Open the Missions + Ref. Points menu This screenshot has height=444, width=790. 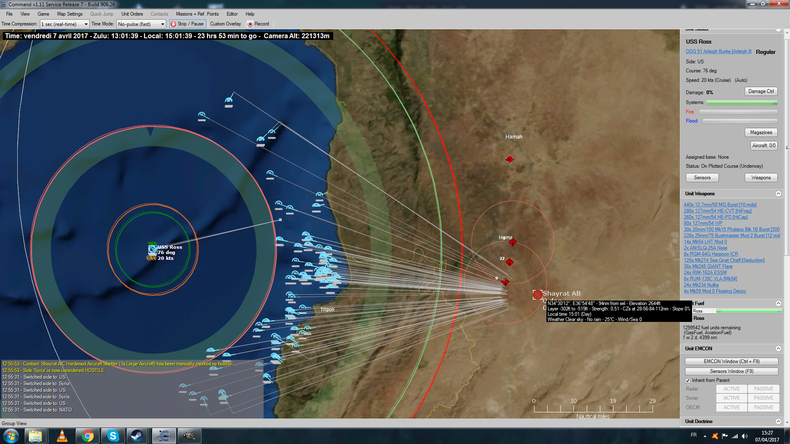[197, 14]
